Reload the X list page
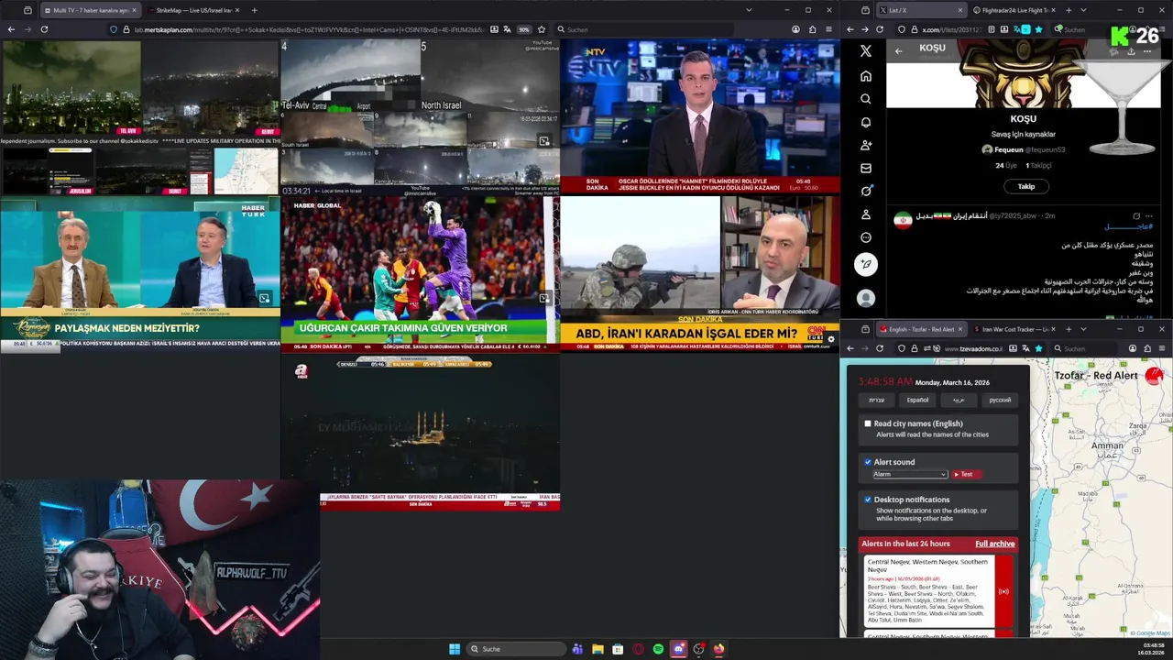1173x660 pixels. pyautogui.click(x=880, y=29)
